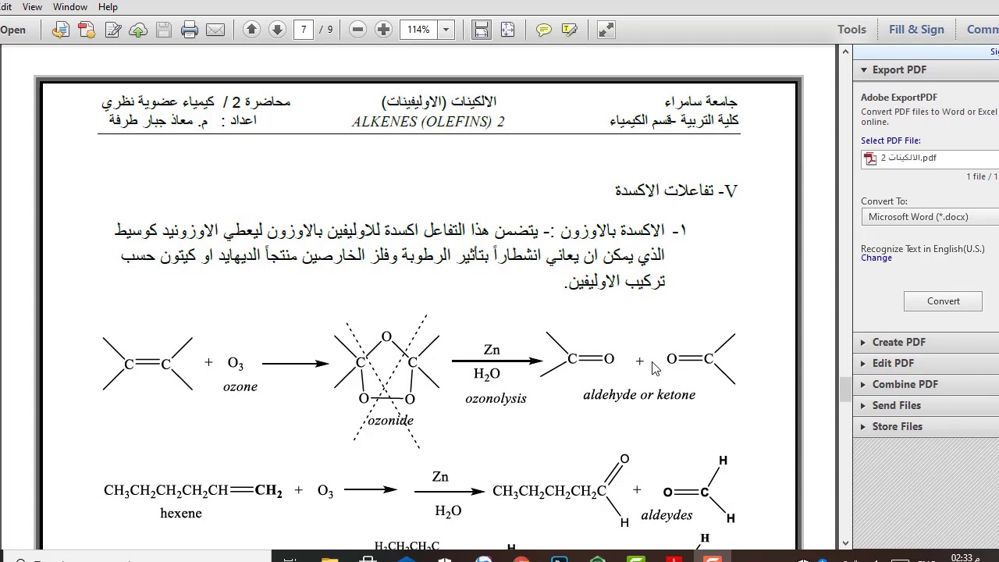Click the 114% zoom value field

[x=418, y=30]
